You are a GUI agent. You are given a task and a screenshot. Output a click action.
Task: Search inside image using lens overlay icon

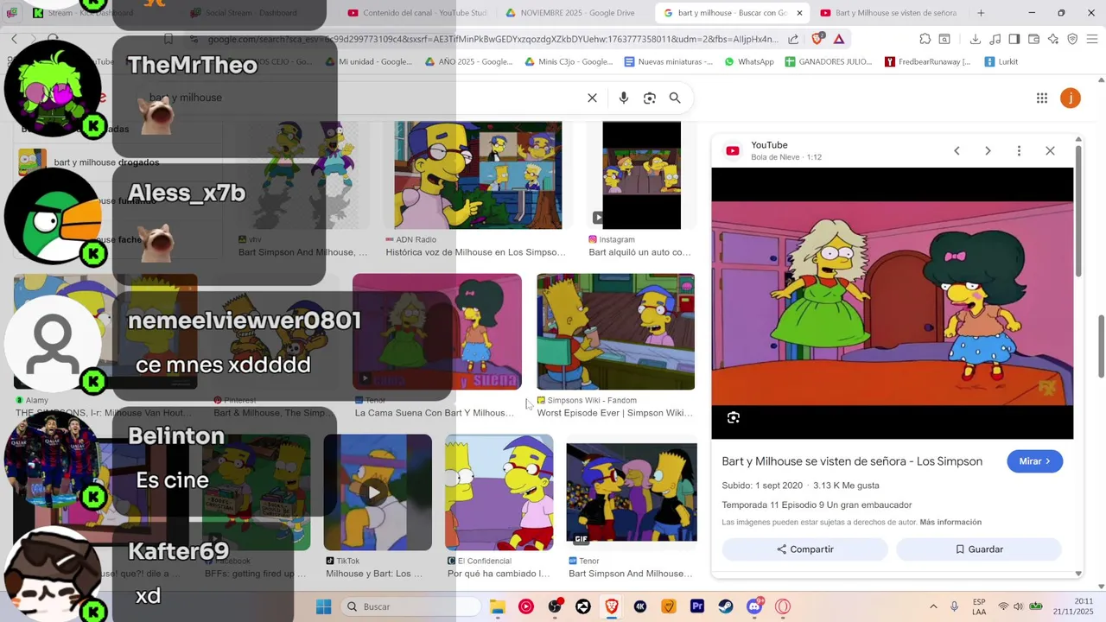click(734, 418)
